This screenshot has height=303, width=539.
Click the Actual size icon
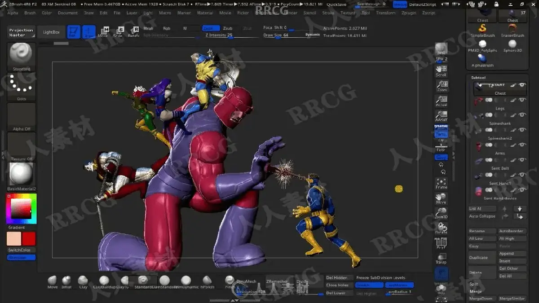441,101
